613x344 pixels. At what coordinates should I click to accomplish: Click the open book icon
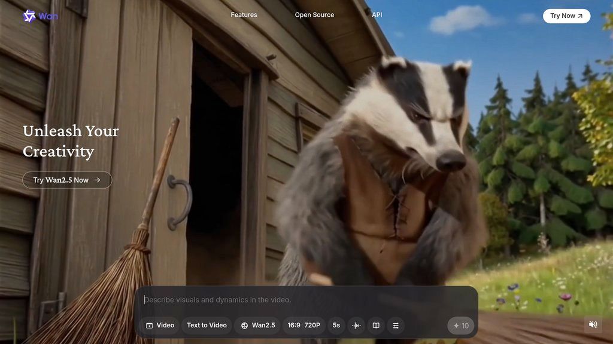pos(376,325)
